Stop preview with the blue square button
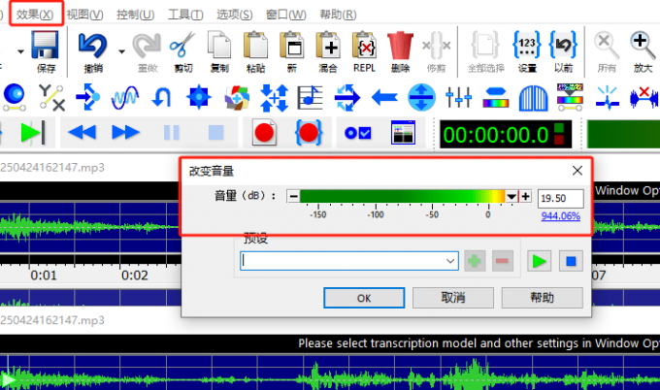 572,260
